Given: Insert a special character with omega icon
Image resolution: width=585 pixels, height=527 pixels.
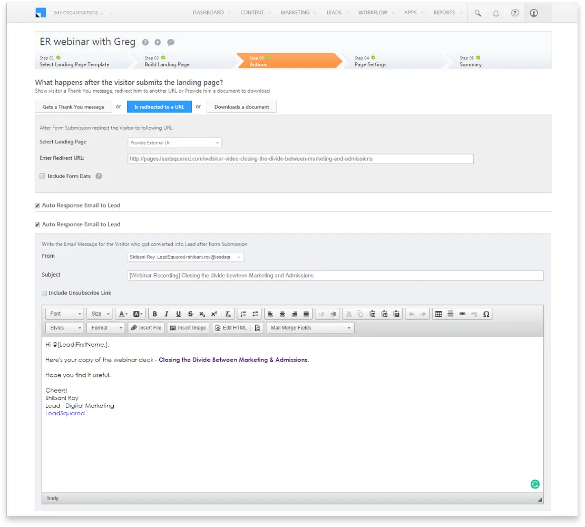Looking at the screenshot, I should click(x=486, y=314).
